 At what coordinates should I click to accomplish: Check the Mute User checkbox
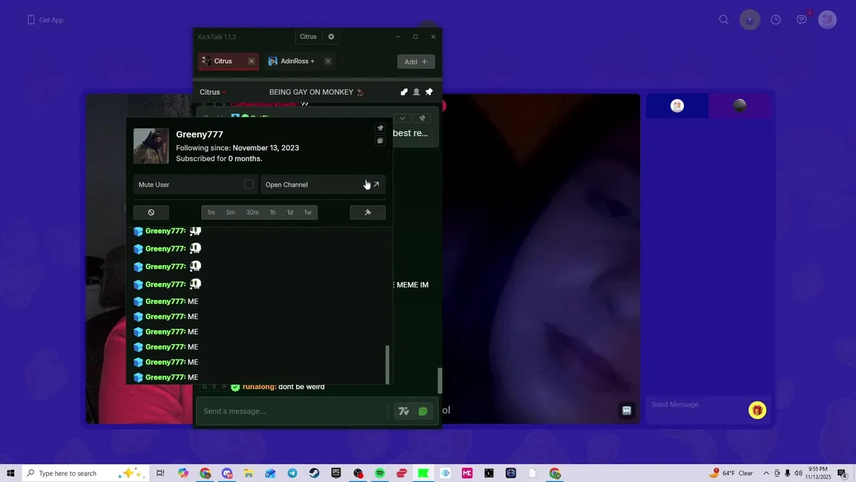[x=249, y=184]
